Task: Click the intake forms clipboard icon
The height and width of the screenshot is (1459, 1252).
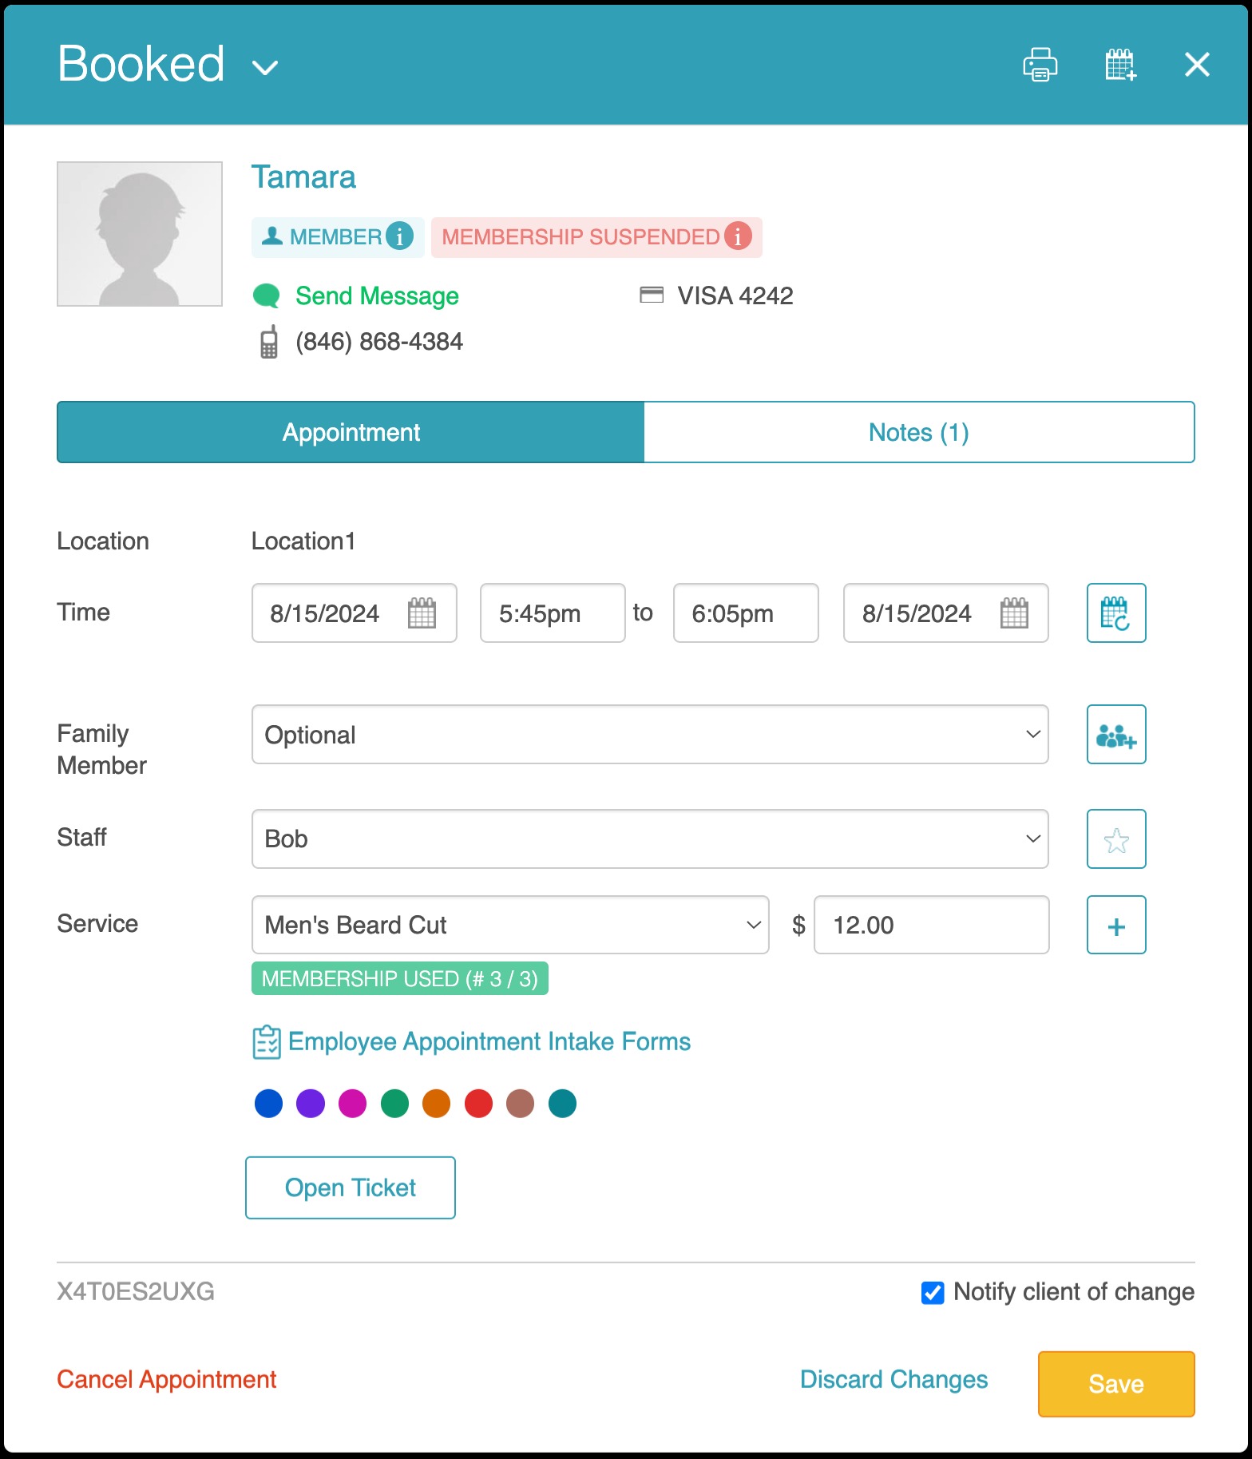Action: 267,1042
